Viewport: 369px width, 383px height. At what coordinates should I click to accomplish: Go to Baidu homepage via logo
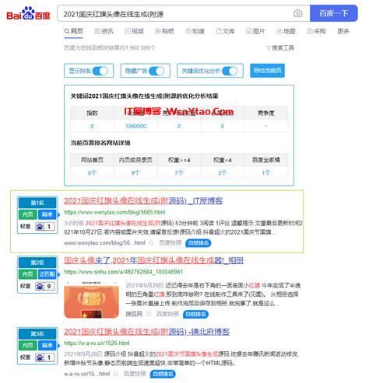click(28, 13)
